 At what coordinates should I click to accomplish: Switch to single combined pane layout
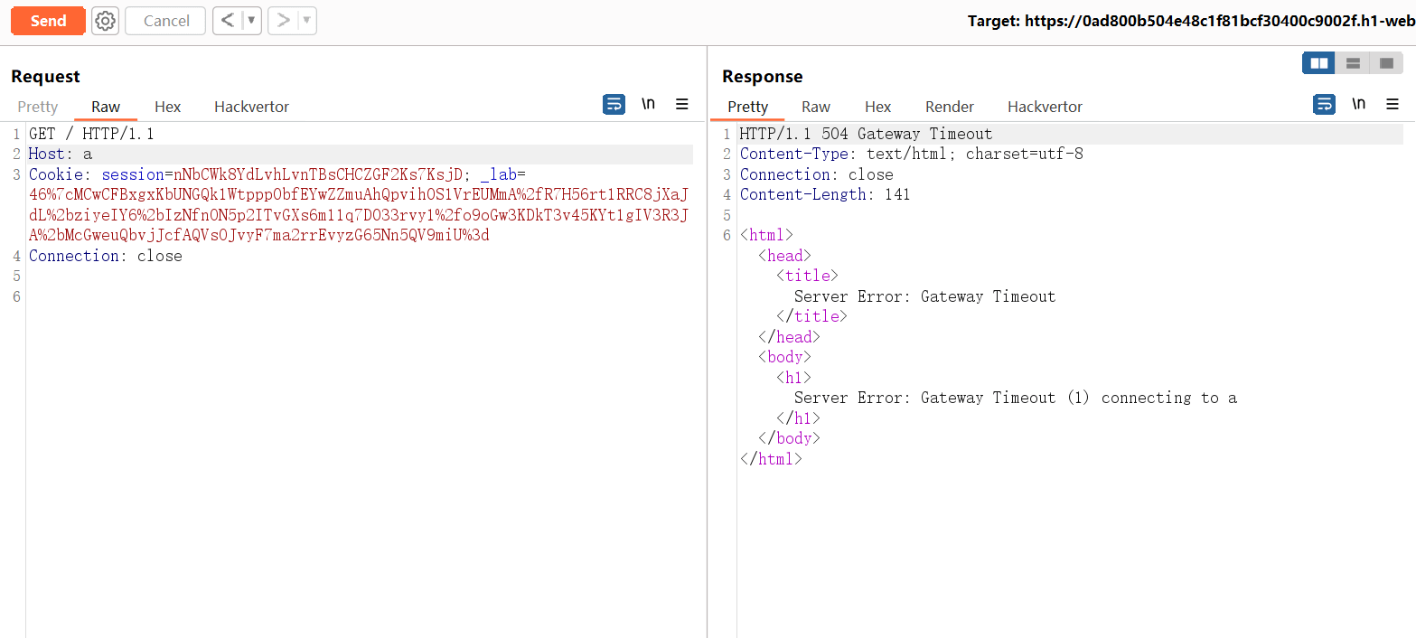point(1386,63)
